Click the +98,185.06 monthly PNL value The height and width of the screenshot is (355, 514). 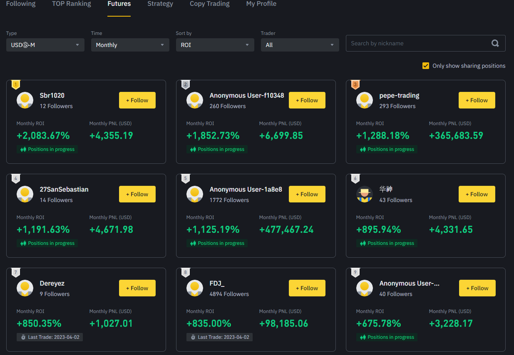point(284,324)
